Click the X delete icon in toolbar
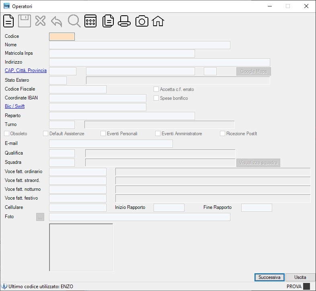 click(40, 21)
